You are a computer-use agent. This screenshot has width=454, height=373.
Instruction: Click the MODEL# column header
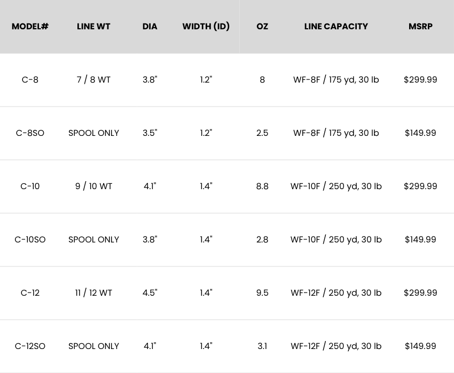click(30, 26)
